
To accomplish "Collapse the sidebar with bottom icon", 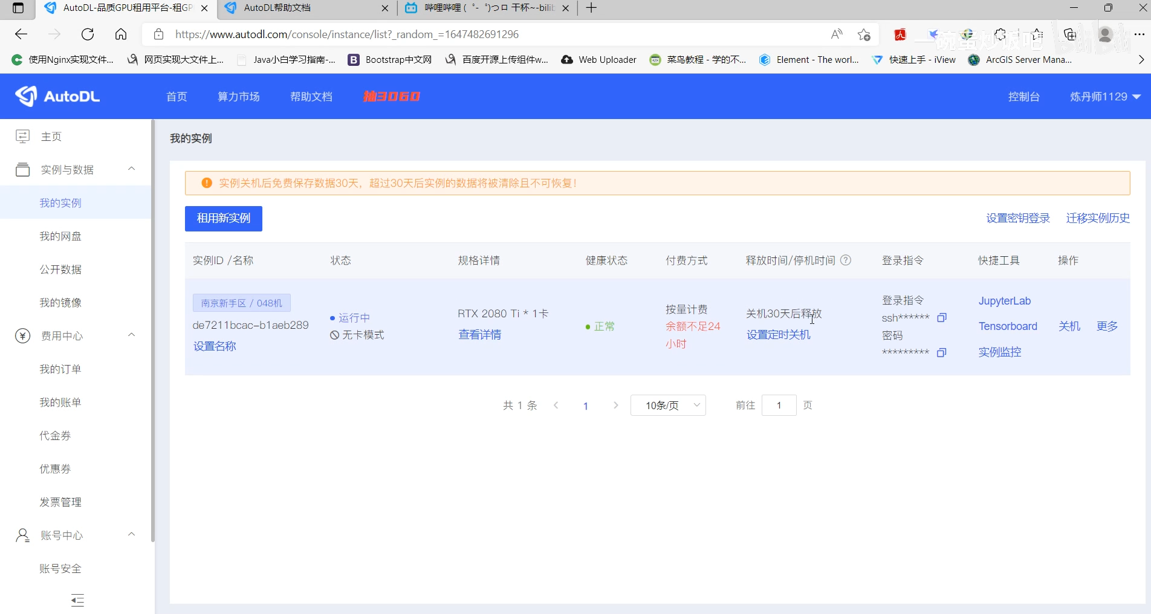I will click(x=77, y=600).
